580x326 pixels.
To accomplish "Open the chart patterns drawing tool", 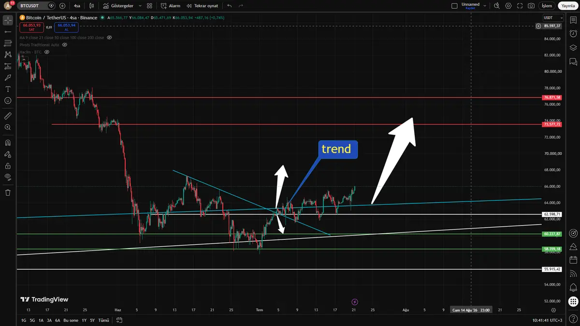I will 8,55.
